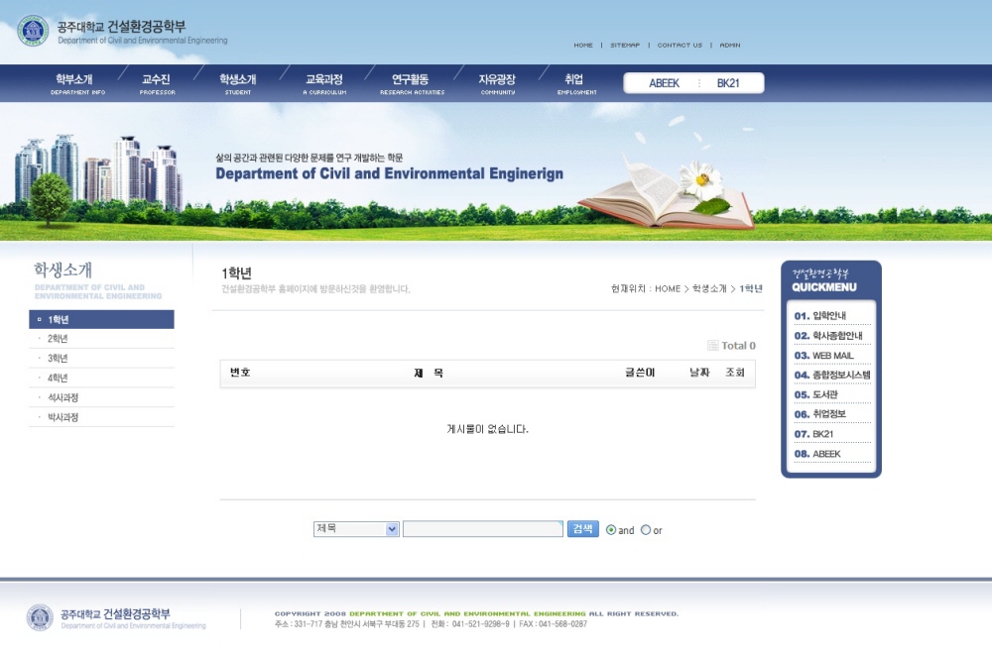
Task: Open SITEMAP link in top header
Action: tap(625, 46)
